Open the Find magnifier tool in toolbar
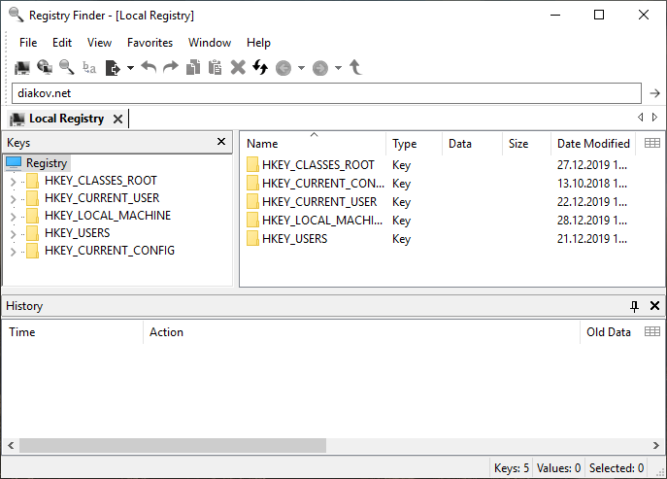 (66, 68)
